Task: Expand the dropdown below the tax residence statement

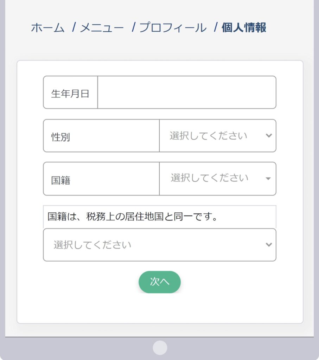Action: 160,245
